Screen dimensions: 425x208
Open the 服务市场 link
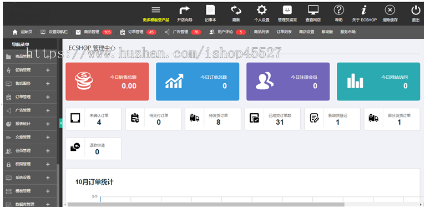coord(348,32)
